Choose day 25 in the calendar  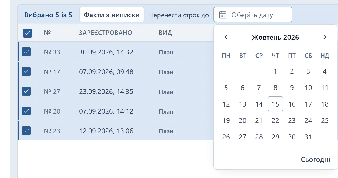[325, 120]
